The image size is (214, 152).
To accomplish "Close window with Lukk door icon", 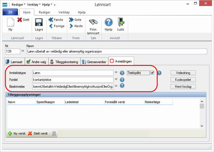I will pyautogui.click(x=121, y=23).
